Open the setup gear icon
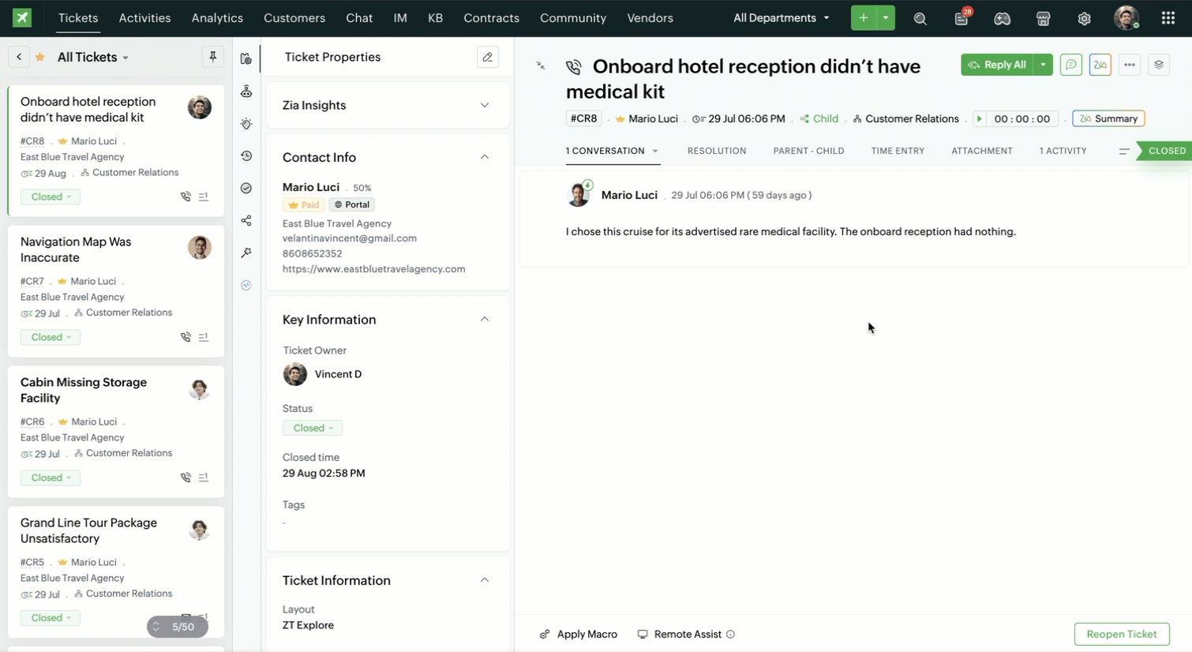The width and height of the screenshot is (1192, 652). point(1084,18)
